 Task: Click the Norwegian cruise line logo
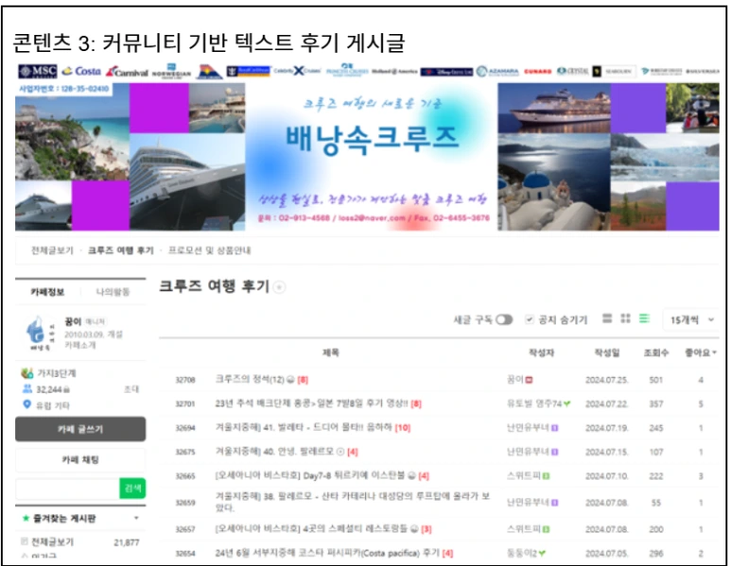pyautogui.click(x=171, y=71)
